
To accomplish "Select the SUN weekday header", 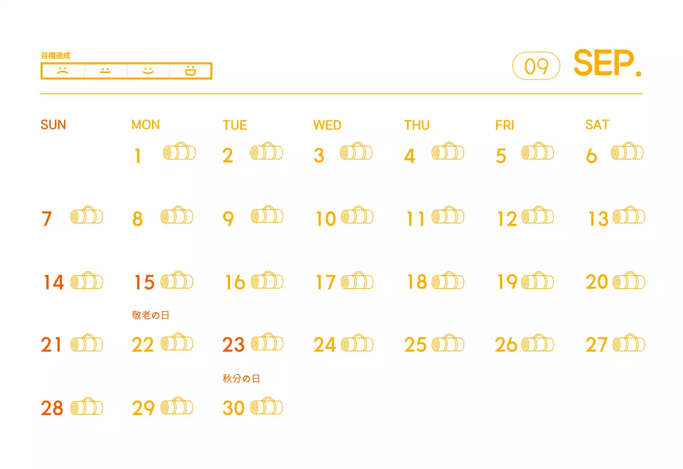I will 53,125.
